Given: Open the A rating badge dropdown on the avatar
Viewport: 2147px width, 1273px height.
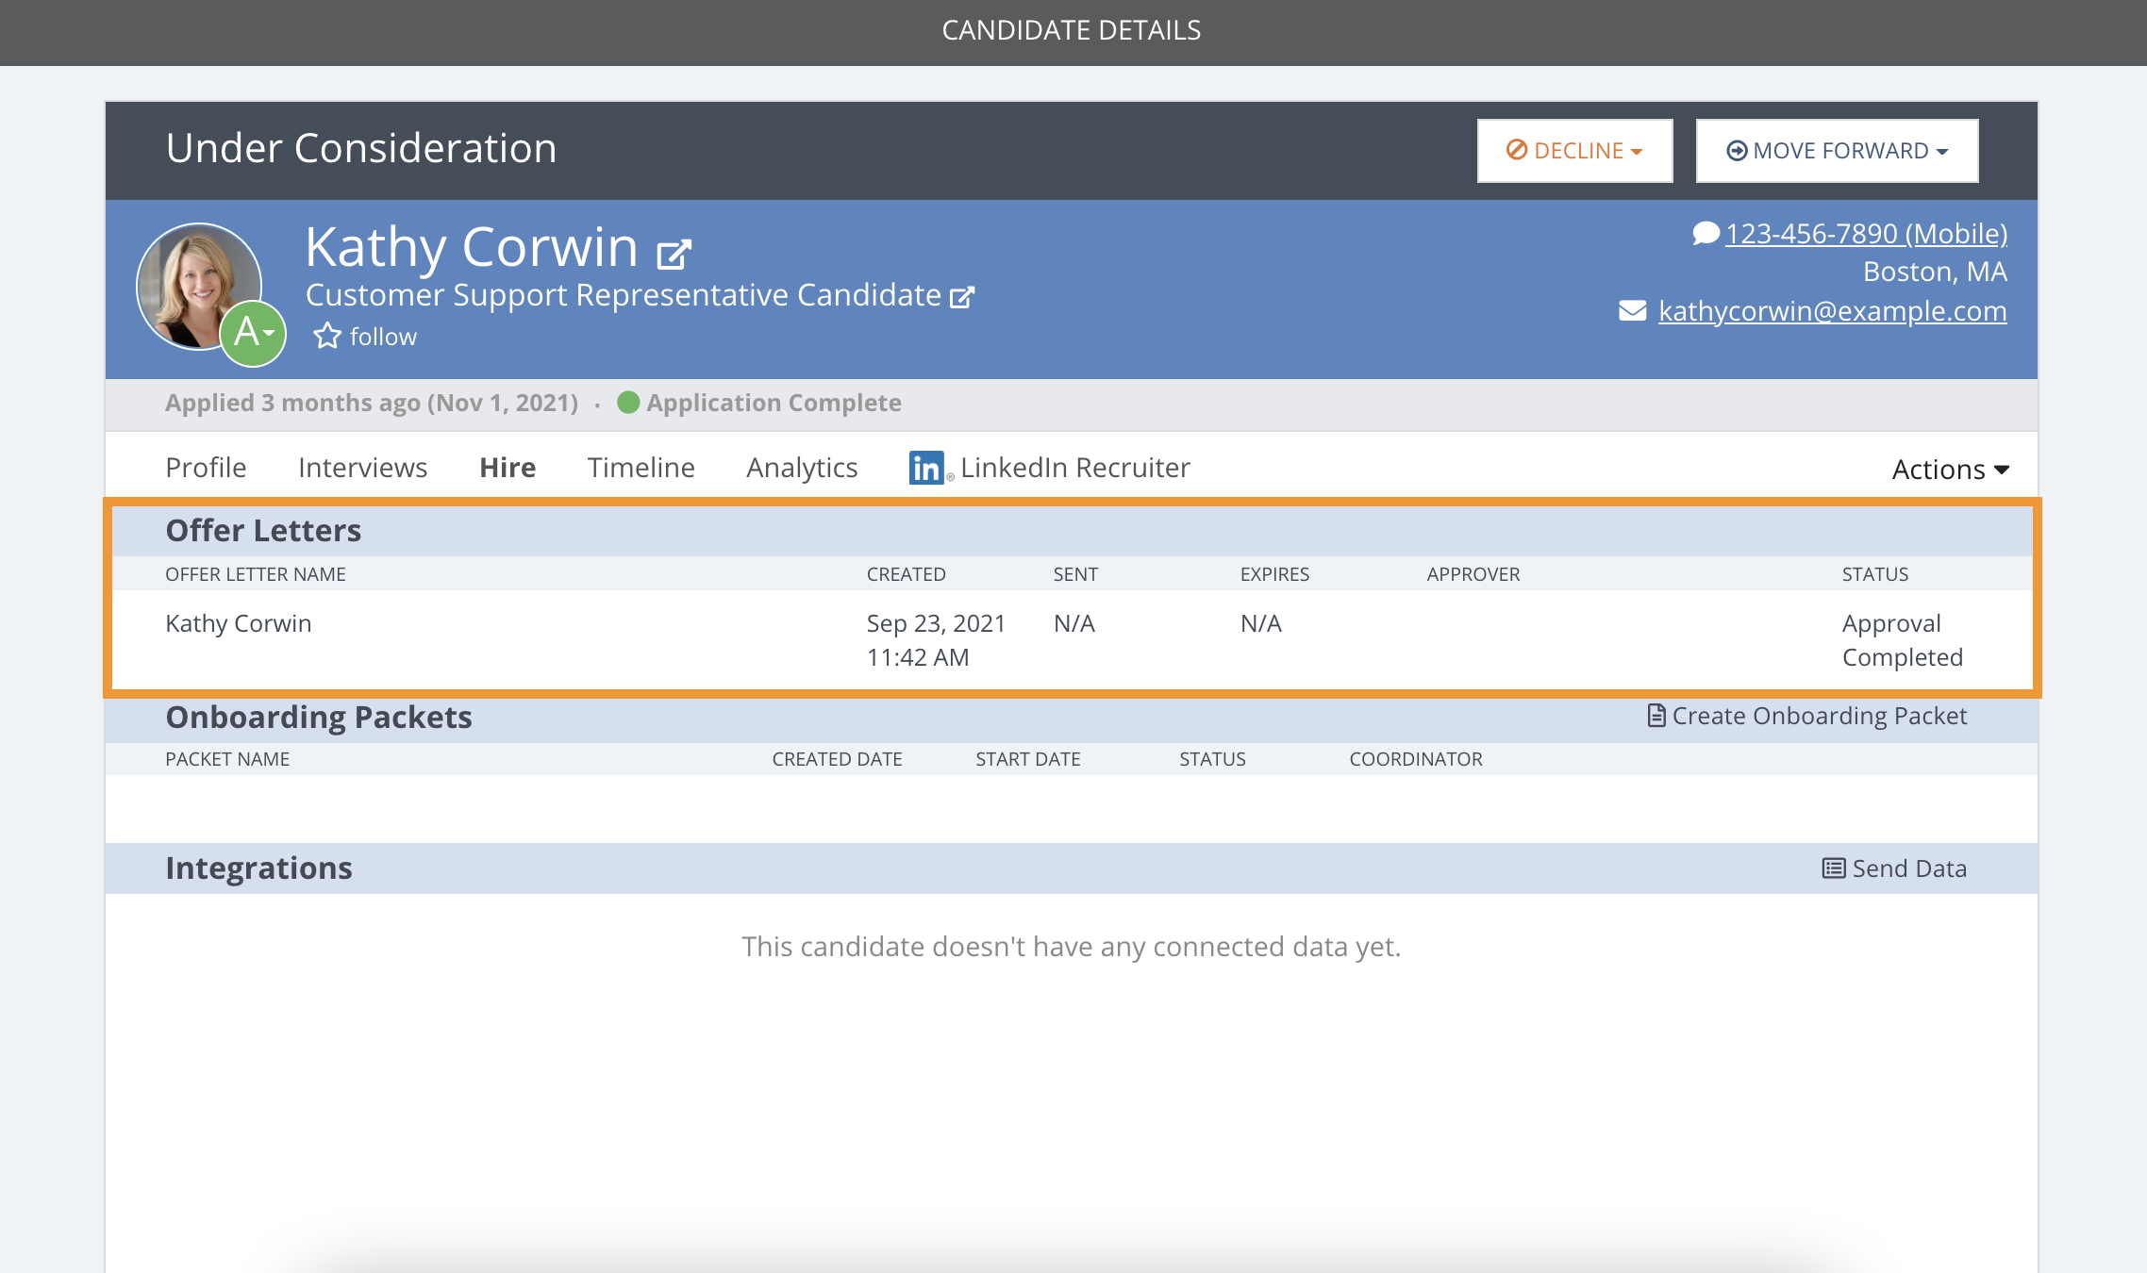Looking at the screenshot, I should point(253,333).
